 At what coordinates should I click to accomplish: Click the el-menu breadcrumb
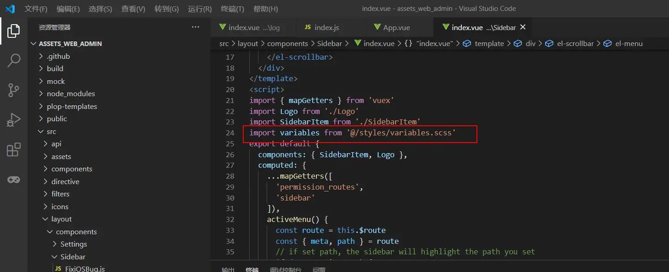(629, 44)
